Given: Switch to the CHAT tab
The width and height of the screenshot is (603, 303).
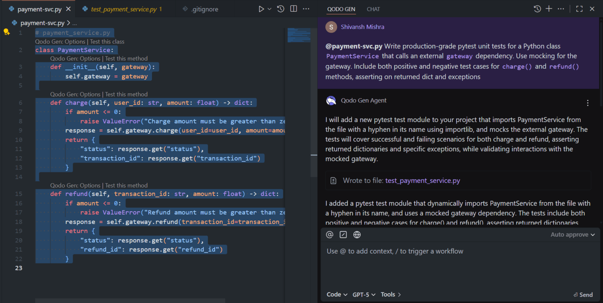Looking at the screenshot, I should 373,9.
